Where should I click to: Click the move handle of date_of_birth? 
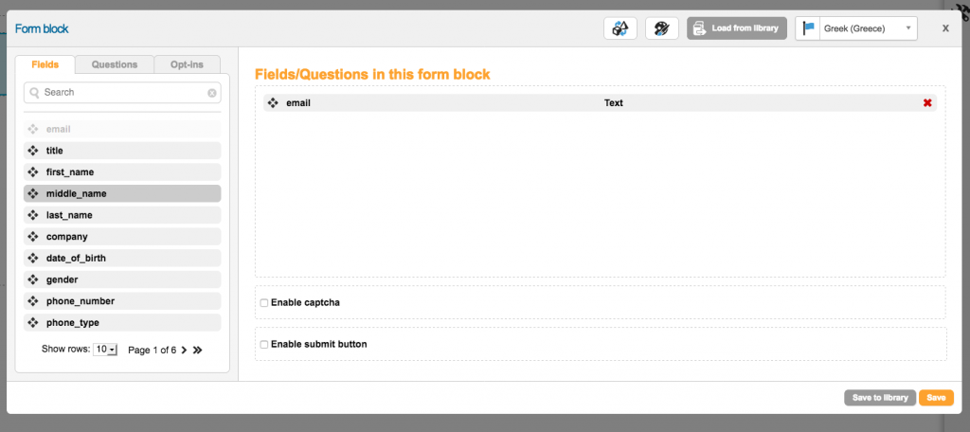pyautogui.click(x=33, y=259)
